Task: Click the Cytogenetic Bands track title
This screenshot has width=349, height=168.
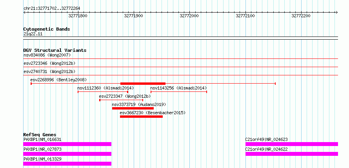Action: click(47, 29)
